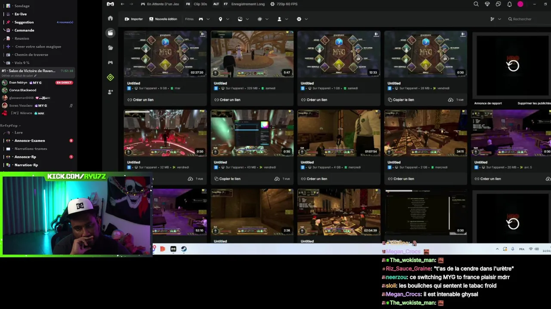Viewport: 551px width, 309px height.
Task: Click the cloud upload icon on 28 MB clip
Action: [450, 100]
